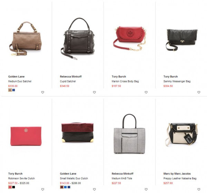Click heart icon for Rebecca Minkoff Cupid Satchel
207x193 pixels.
[95, 92]
